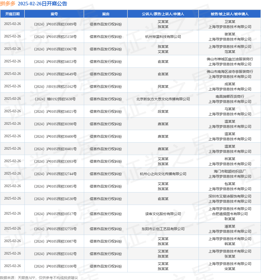261x280 pixels.
Task: Select defendant 林某某
Action: click(x=230, y=159)
